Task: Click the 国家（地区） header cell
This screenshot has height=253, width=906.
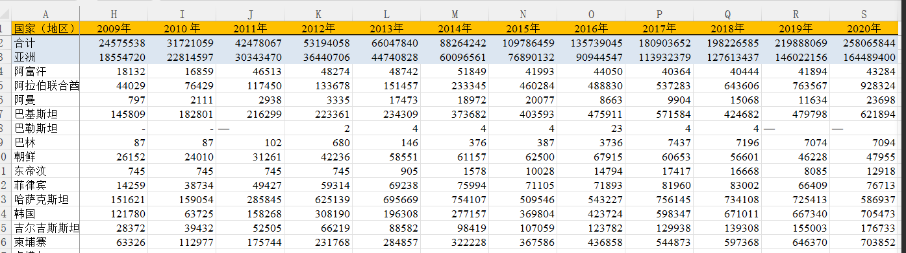Action: click(45, 28)
